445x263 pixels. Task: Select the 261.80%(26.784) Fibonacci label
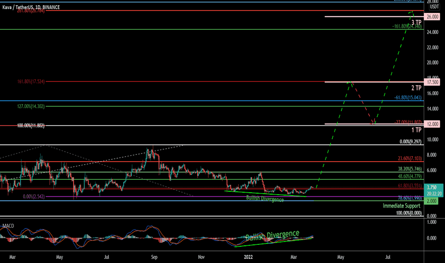click(x=31, y=11)
